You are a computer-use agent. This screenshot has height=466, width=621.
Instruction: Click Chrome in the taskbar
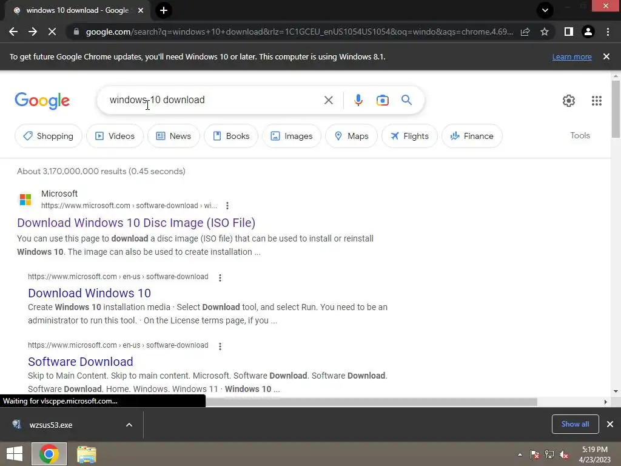(x=49, y=454)
